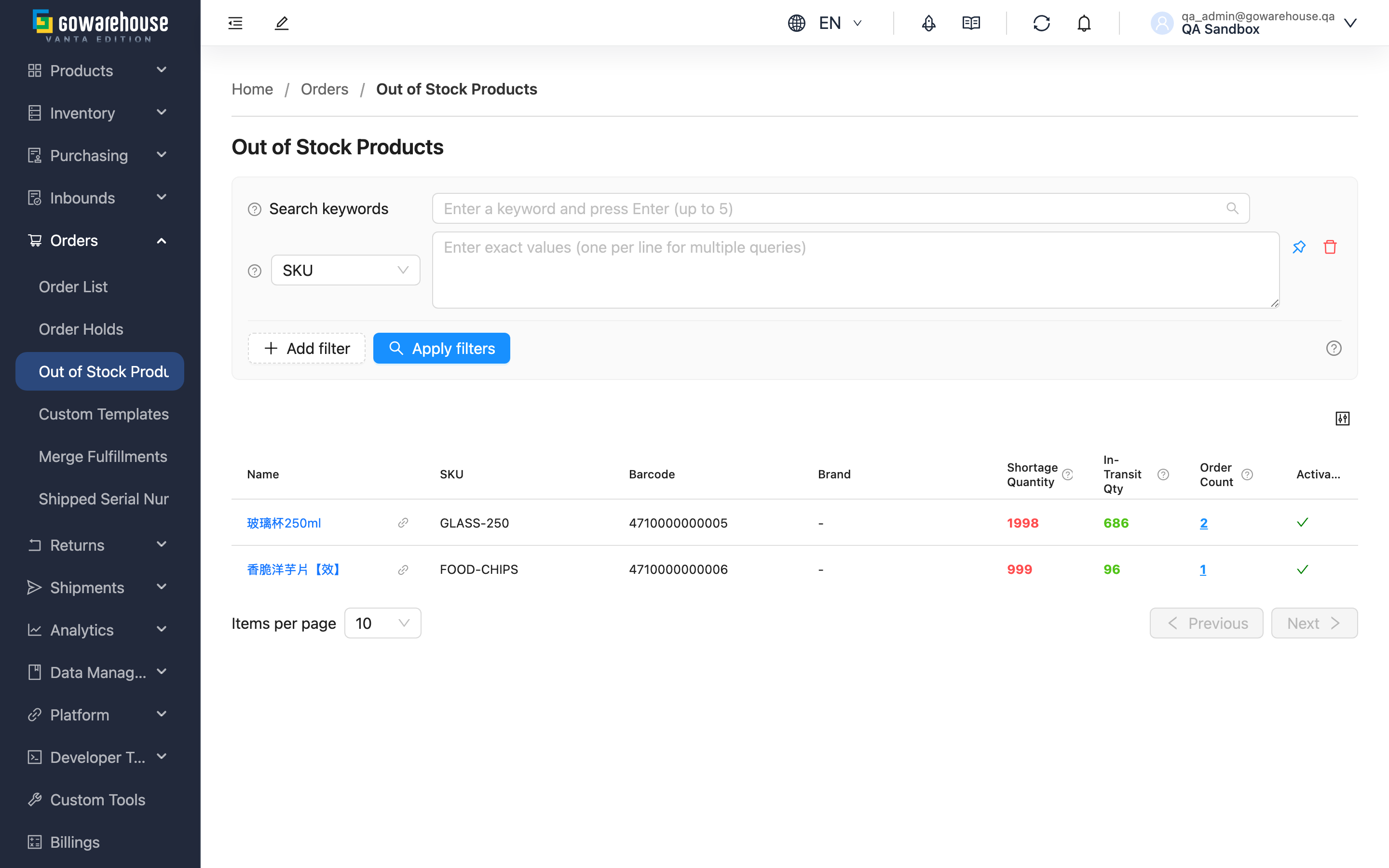1389x868 pixels.
Task: Click the refresh icon in header
Action: pyautogui.click(x=1041, y=23)
